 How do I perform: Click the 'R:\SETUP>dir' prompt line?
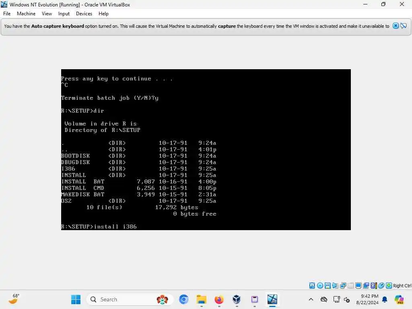coord(82,111)
